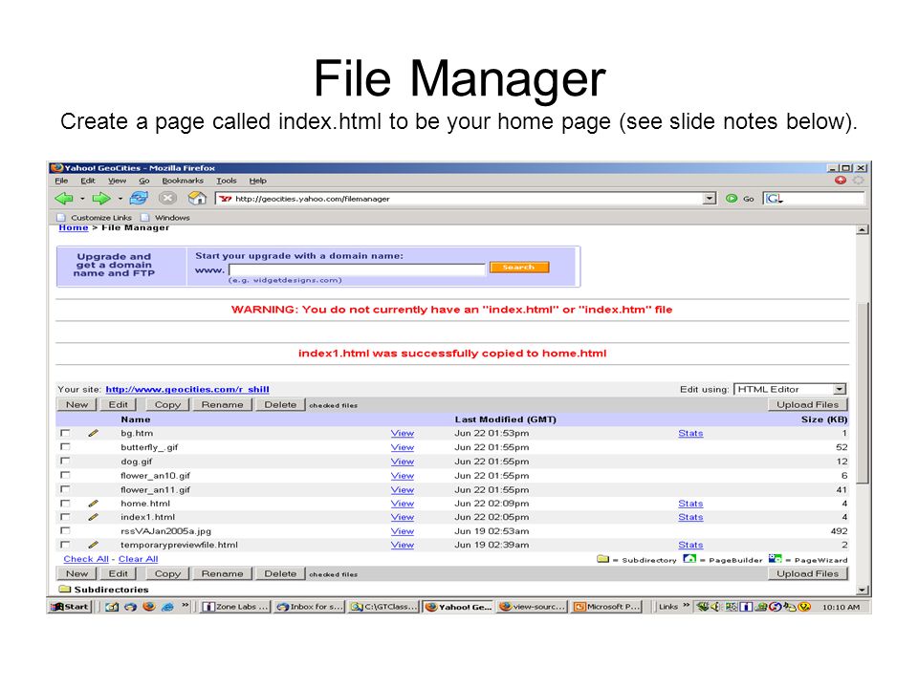This screenshot has height=688, width=918.
Task: Click the View link for dog.gif
Action: tap(403, 462)
